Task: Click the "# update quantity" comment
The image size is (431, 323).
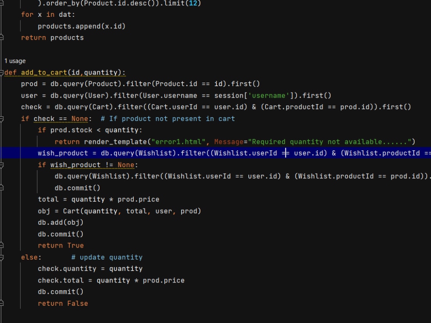Action: pyautogui.click(x=107, y=258)
